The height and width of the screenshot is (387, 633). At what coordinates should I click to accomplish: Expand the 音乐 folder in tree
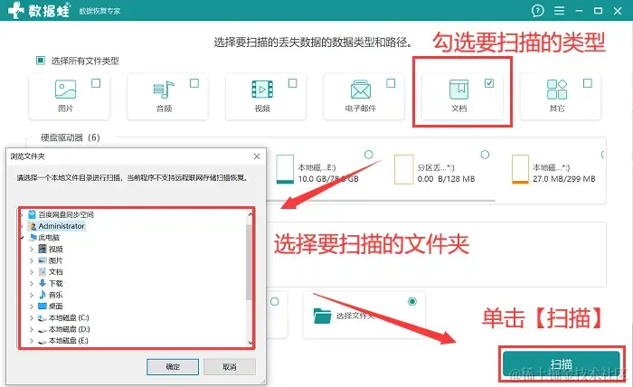(x=32, y=295)
